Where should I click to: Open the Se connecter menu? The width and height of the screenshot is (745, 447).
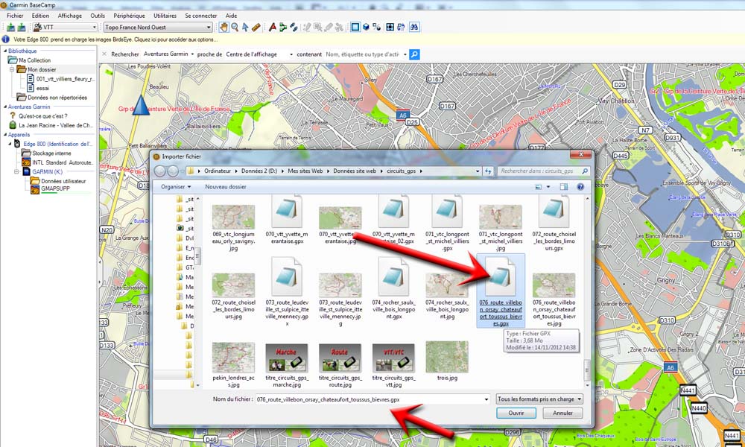pos(201,16)
